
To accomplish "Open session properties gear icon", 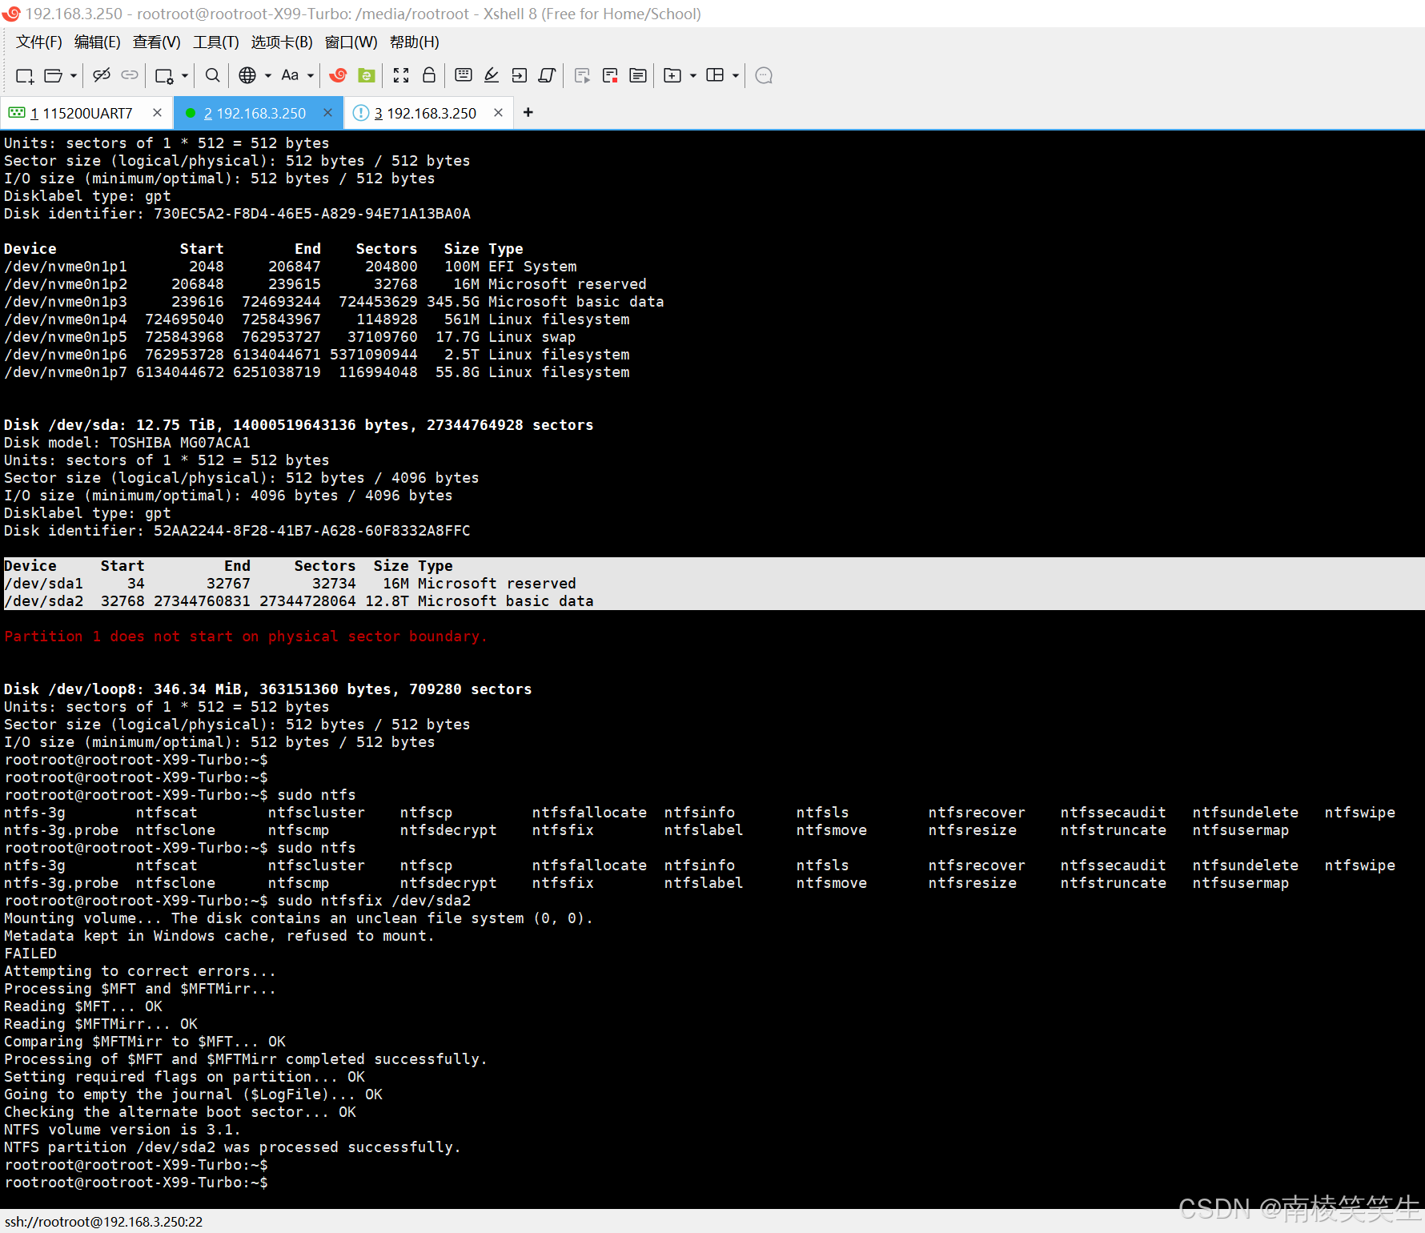I will pyautogui.click(x=164, y=75).
